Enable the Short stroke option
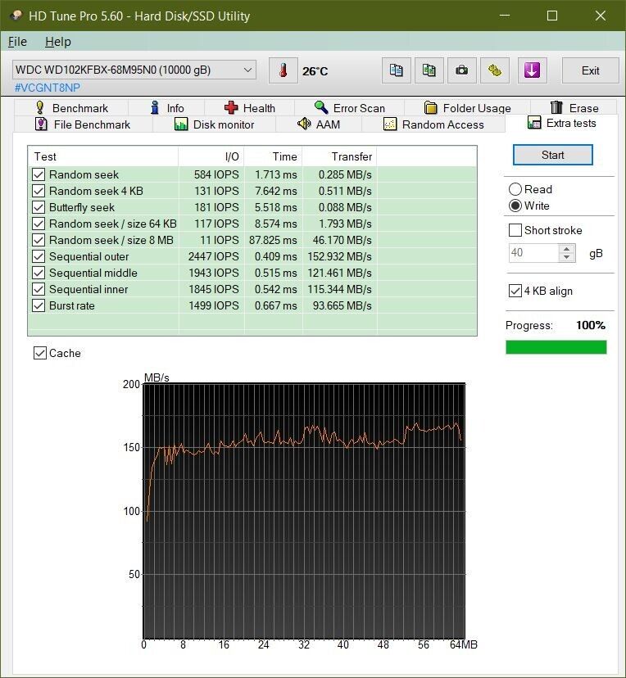 click(x=515, y=230)
